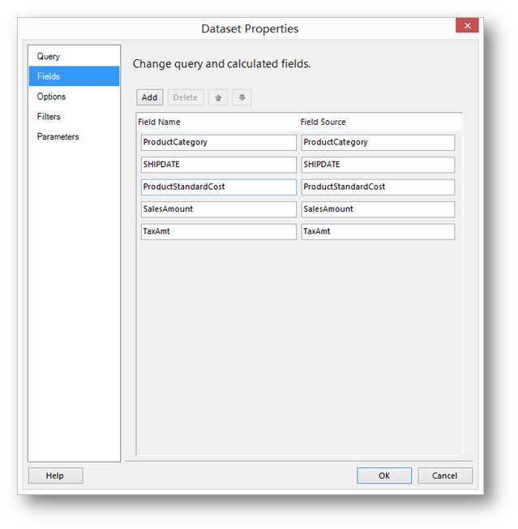Edit the ProductCategory field name box
Viewport: 518px width, 529px height.
tap(219, 142)
